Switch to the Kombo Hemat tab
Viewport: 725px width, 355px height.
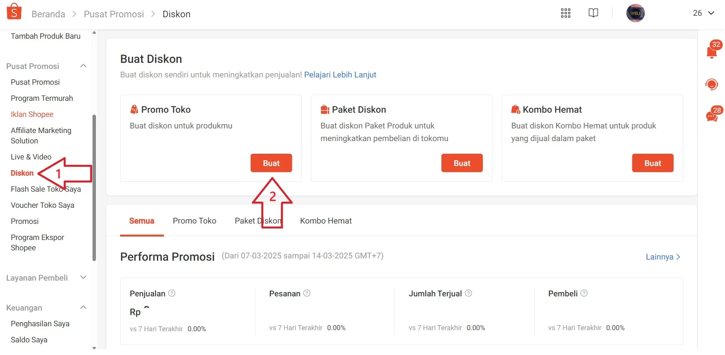tap(325, 221)
